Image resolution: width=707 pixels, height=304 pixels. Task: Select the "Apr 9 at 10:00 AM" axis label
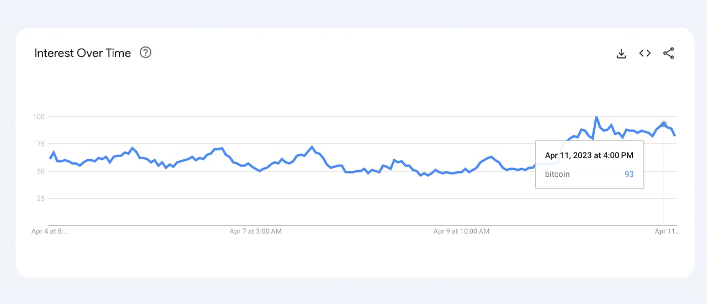pyautogui.click(x=461, y=232)
